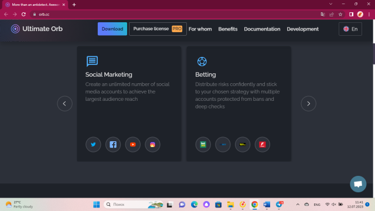Viewport: 375px width, 211px height.
Task: Click the Facebook icon in Social Marketing card
Action: pyautogui.click(x=113, y=145)
